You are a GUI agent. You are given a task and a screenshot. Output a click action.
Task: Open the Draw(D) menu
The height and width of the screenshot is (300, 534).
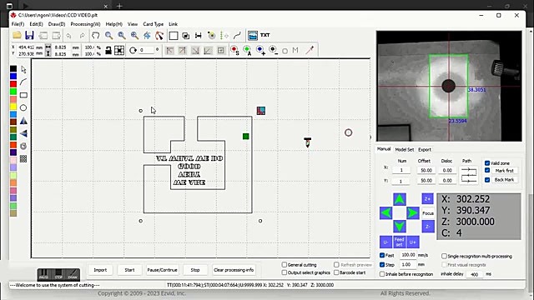(57, 24)
